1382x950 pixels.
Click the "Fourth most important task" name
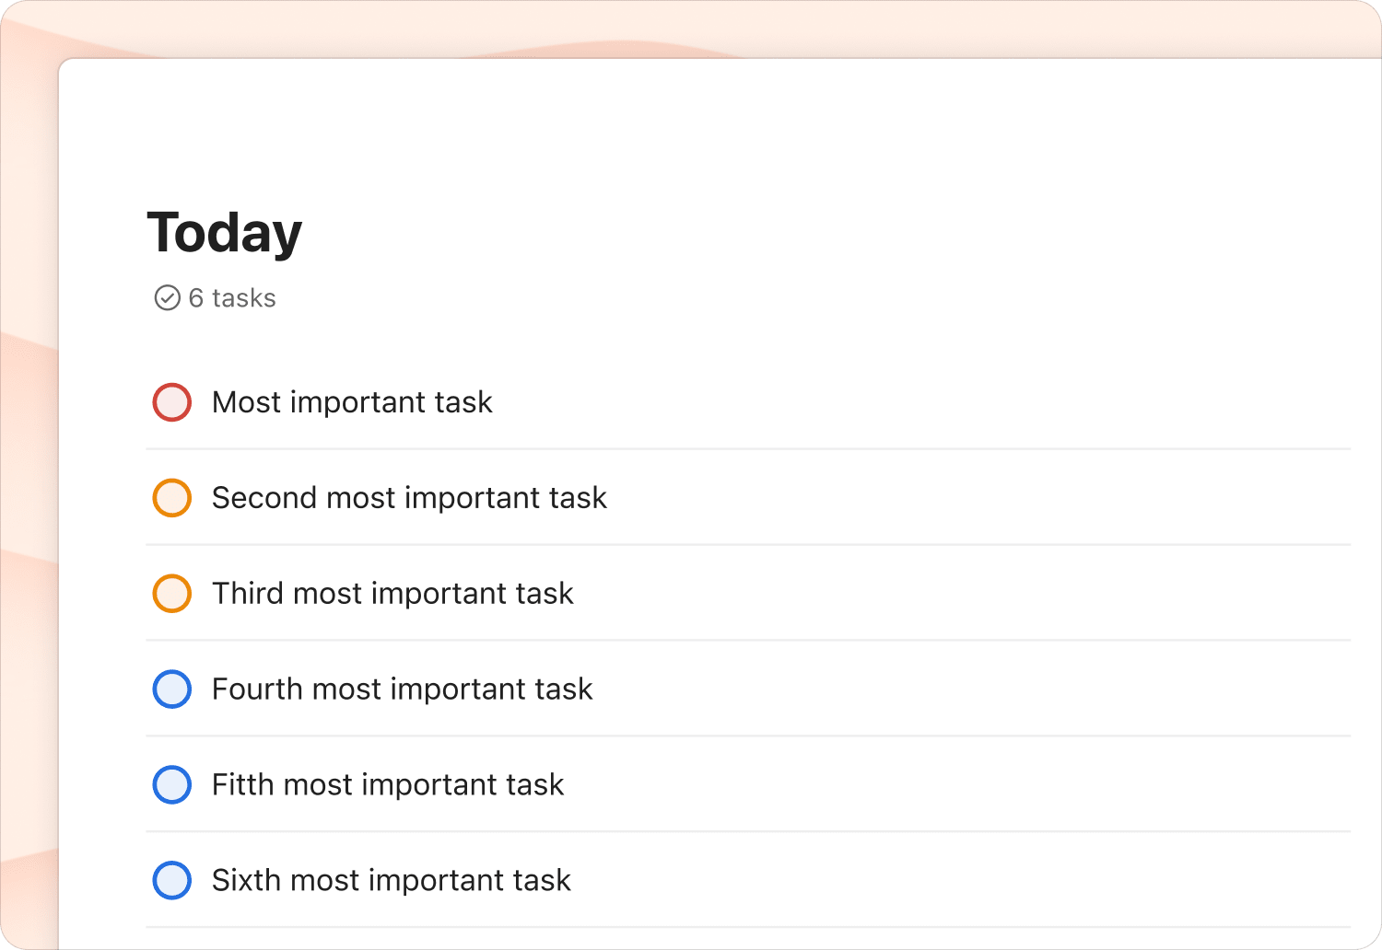(x=402, y=689)
